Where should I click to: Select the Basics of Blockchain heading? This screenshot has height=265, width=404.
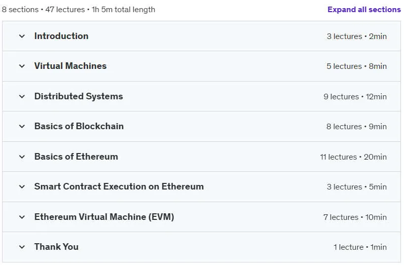(x=79, y=126)
